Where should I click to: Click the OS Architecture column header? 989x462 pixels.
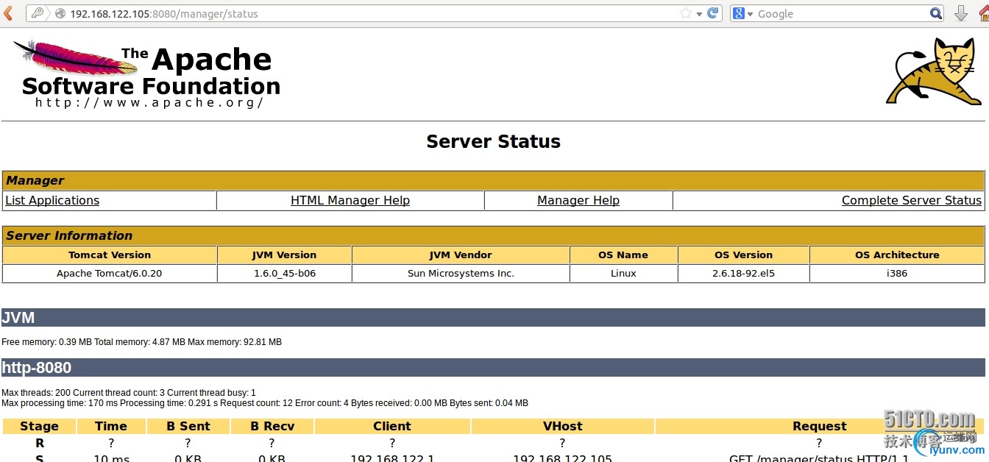[897, 255]
